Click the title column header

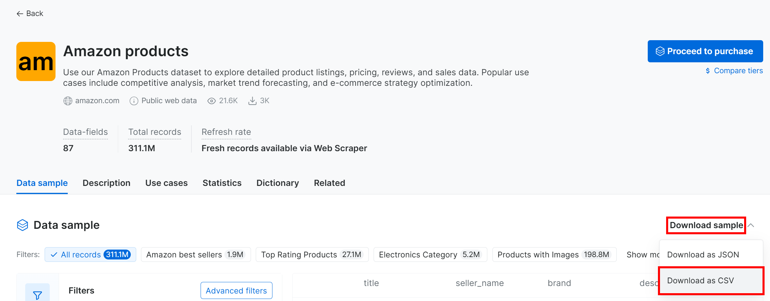371,283
